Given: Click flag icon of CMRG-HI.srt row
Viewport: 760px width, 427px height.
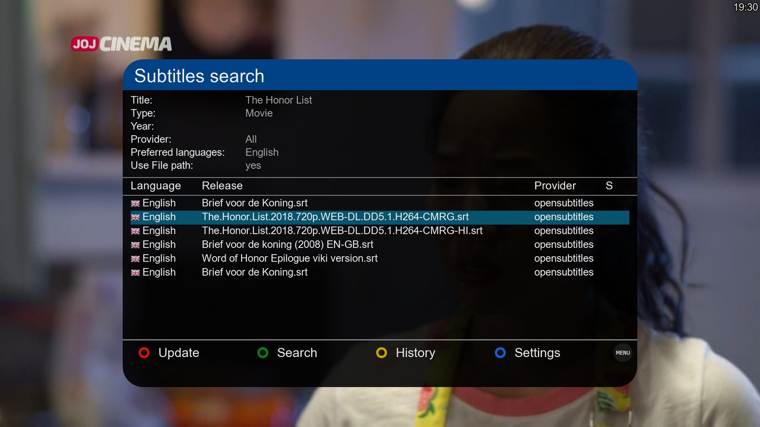Looking at the screenshot, I should tap(135, 231).
